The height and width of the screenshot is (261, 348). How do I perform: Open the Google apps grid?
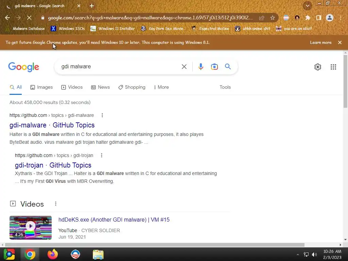point(333,67)
